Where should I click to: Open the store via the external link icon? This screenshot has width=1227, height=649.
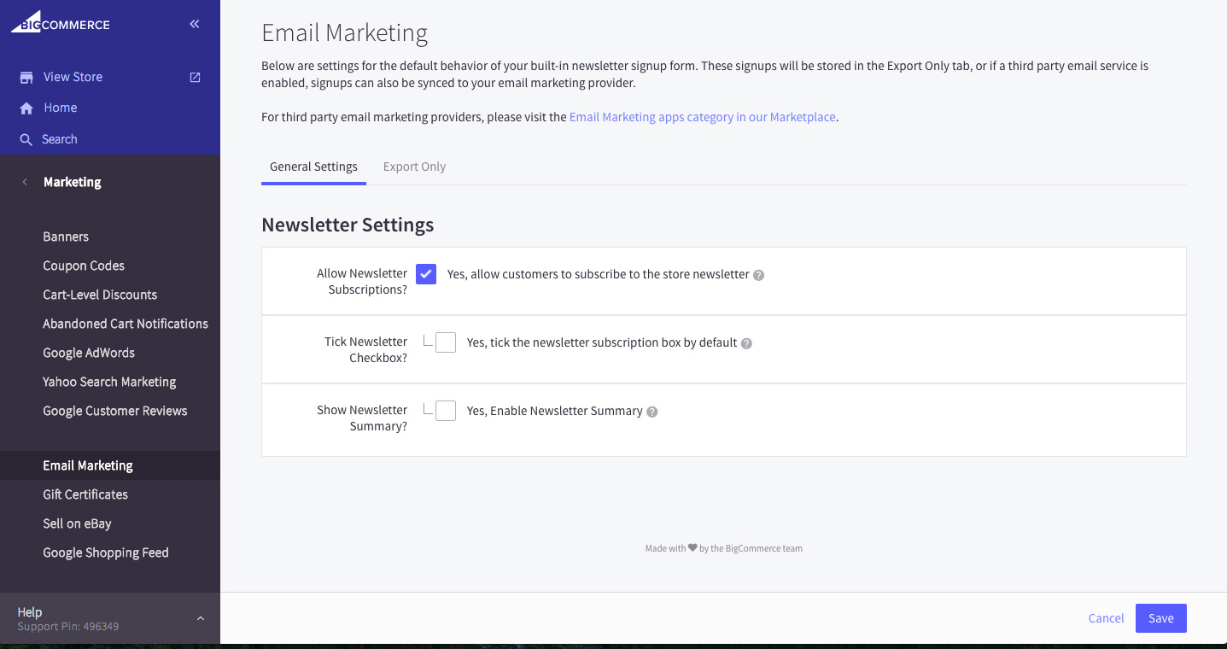click(195, 77)
